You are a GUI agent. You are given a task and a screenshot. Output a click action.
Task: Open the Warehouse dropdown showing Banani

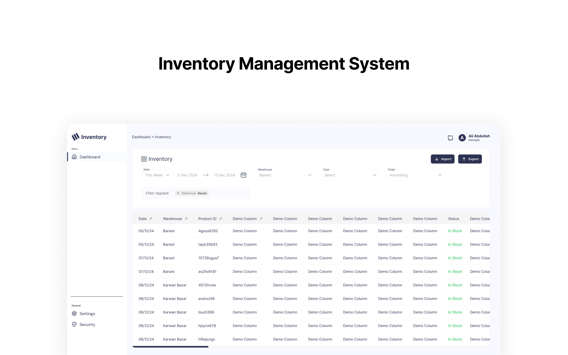[x=285, y=175]
